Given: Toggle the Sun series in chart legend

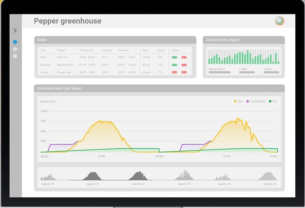Looking at the screenshot, I should click(x=239, y=101).
